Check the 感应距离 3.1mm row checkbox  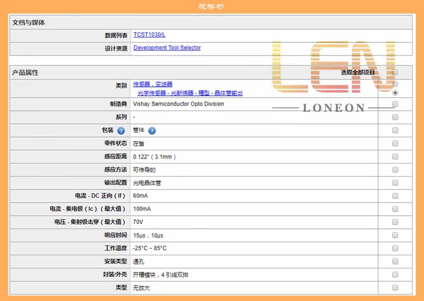click(x=395, y=156)
